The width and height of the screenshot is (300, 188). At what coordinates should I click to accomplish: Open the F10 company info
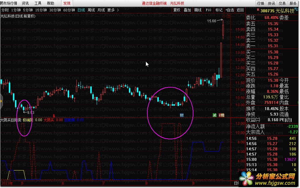click(208, 10)
